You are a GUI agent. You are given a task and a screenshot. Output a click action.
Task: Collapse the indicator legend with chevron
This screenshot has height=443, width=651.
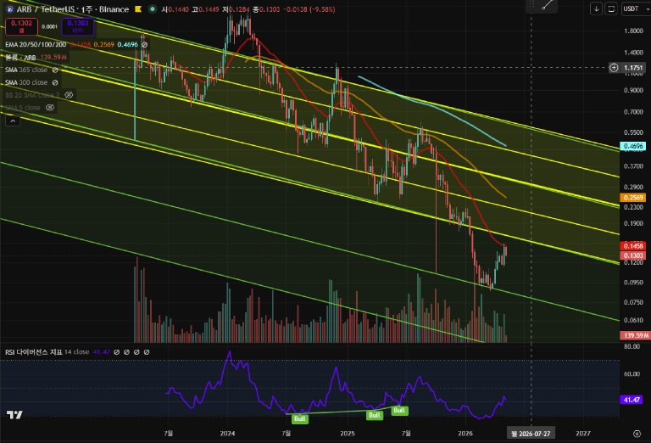(x=13, y=121)
